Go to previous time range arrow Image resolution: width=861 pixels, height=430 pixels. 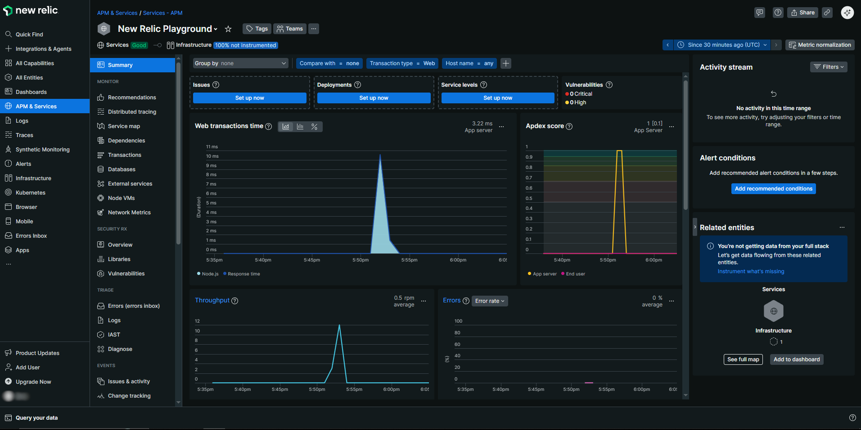[668, 45]
